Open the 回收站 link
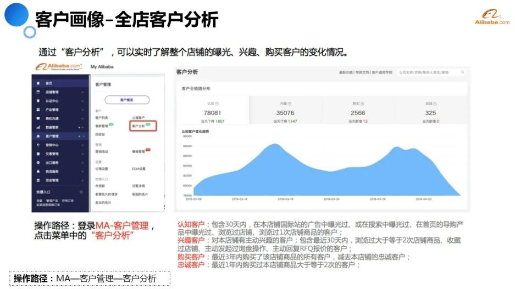The height and width of the screenshot is (289, 515). tap(100, 135)
